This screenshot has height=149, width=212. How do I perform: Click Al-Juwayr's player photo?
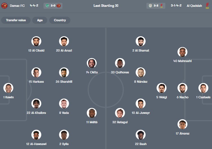pos(140,104)
